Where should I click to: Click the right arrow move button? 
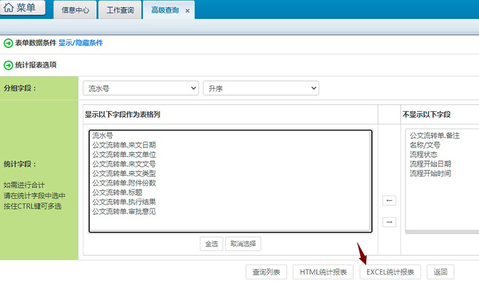click(389, 222)
